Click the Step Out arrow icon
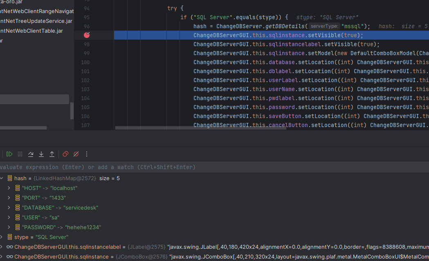Image resolution: width=429 pixels, height=261 pixels. pyautogui.click(x=52, y=154)
